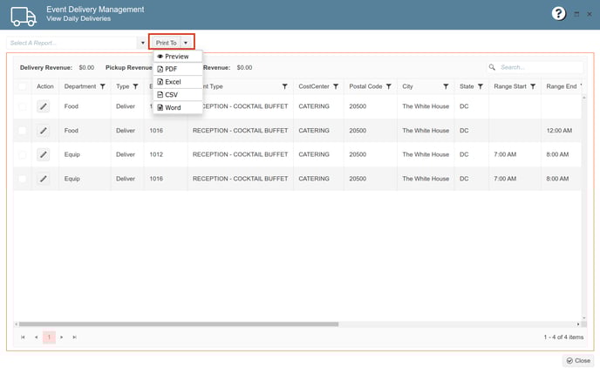
Task: Choose PDF from Print To menu
Action: [178, 69]
